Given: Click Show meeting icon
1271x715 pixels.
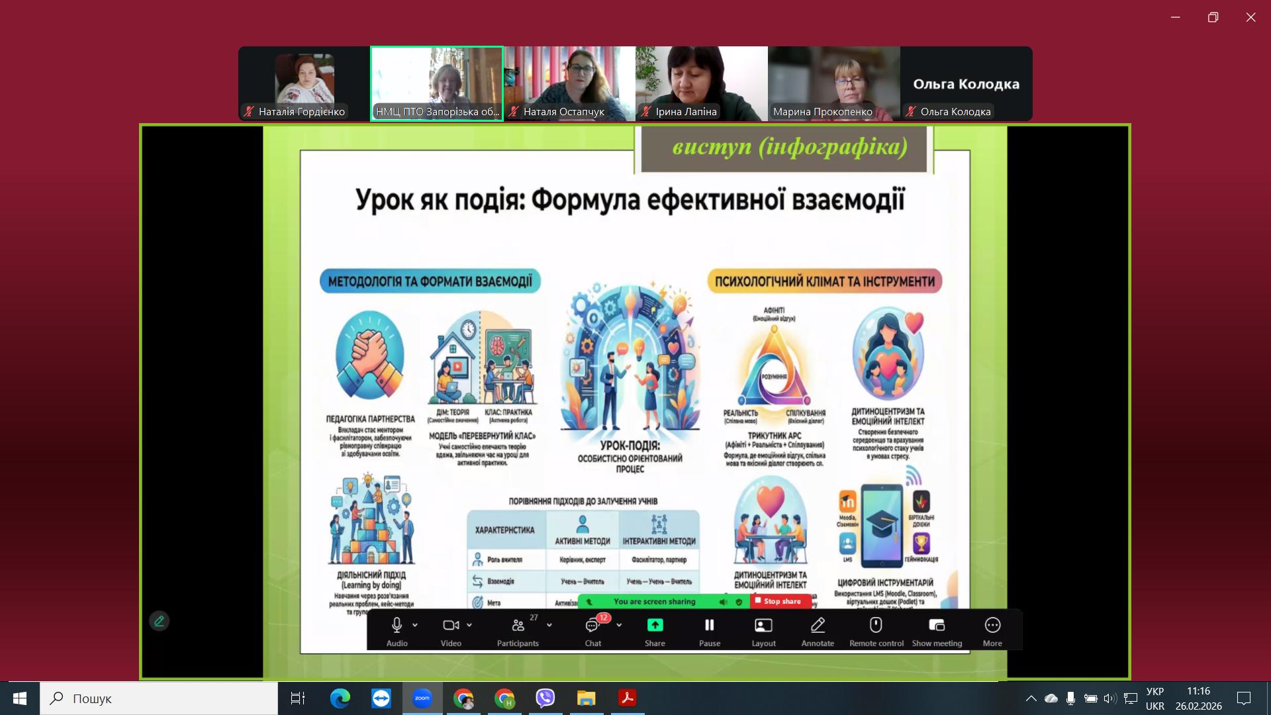Looking at the screenshot, I should 937,626.
